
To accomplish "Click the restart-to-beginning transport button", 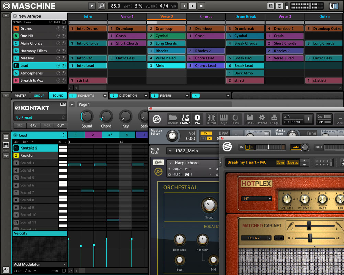I will [x=184, y=6].
